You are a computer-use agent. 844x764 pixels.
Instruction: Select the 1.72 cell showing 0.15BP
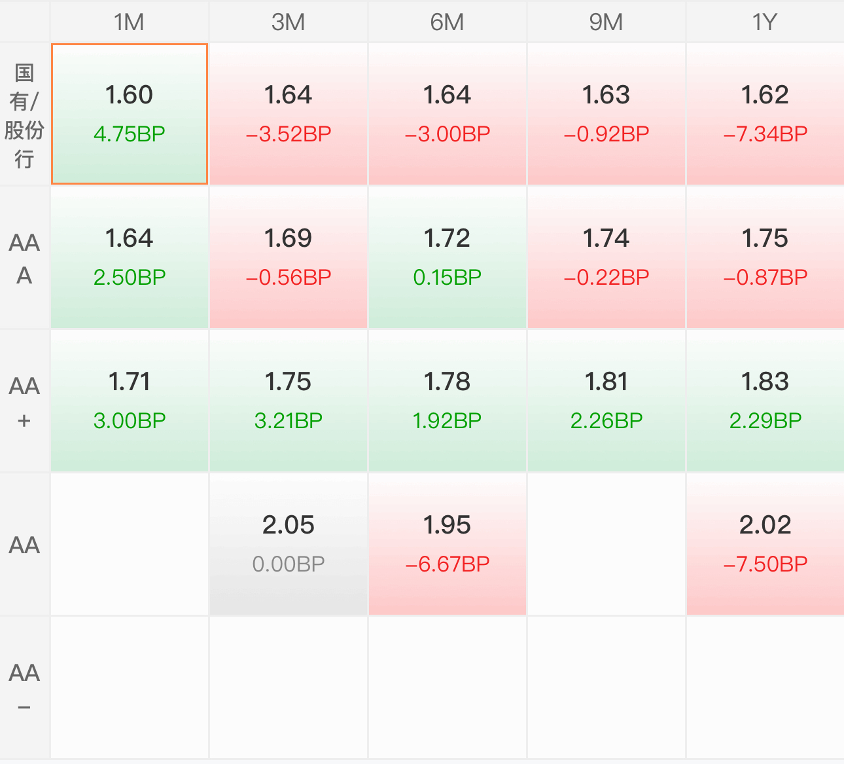click(x=448, y=258)
